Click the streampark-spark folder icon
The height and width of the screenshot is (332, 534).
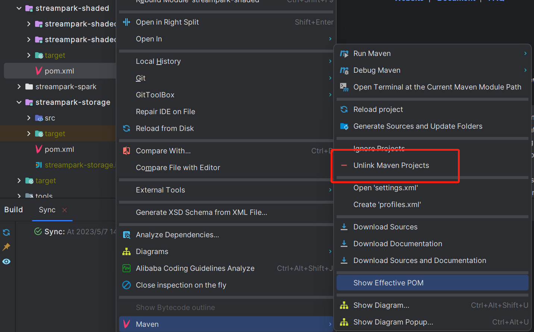[29, 87]
